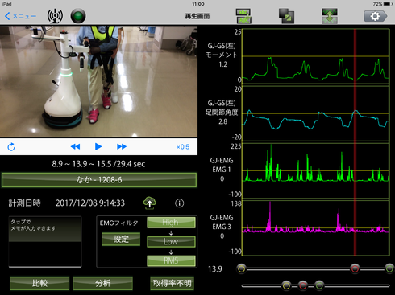Viewport: 395px width, 295px height.
Task: Tap the green status indicator light
Action: pyautogui.click(x=78, y=16)
